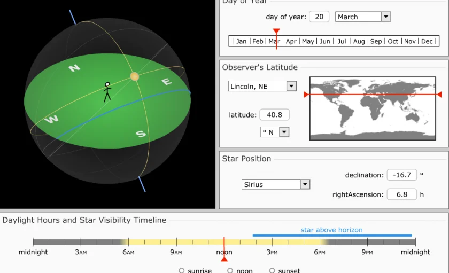Image resolution: width=449 pixels, height=273 pixels.
Task: Select the sunrise radio button
Action: [182, 270]
